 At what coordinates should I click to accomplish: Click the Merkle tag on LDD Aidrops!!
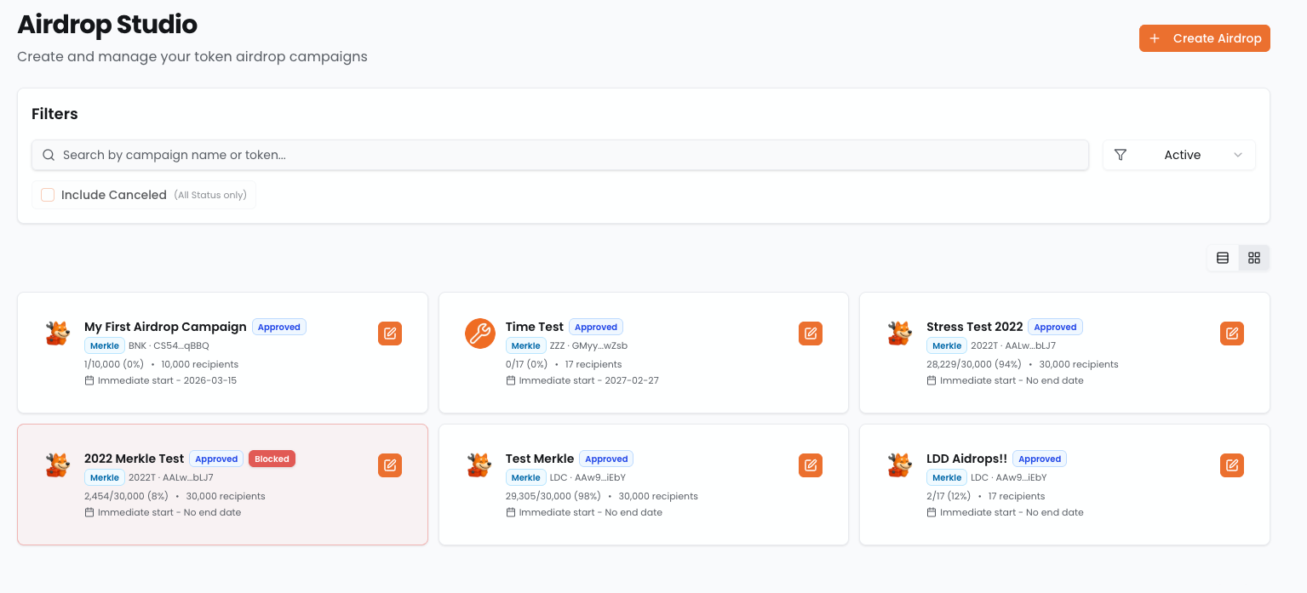tap(946, 477)
